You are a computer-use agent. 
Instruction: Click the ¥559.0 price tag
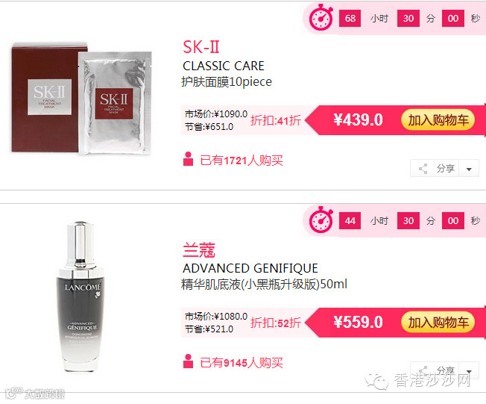(x=358, y=322)
